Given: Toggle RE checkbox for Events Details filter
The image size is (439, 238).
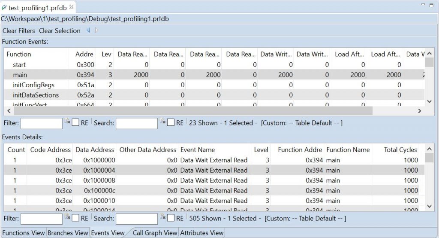Looking at the screenshot, I should click(x=75, y=218).
